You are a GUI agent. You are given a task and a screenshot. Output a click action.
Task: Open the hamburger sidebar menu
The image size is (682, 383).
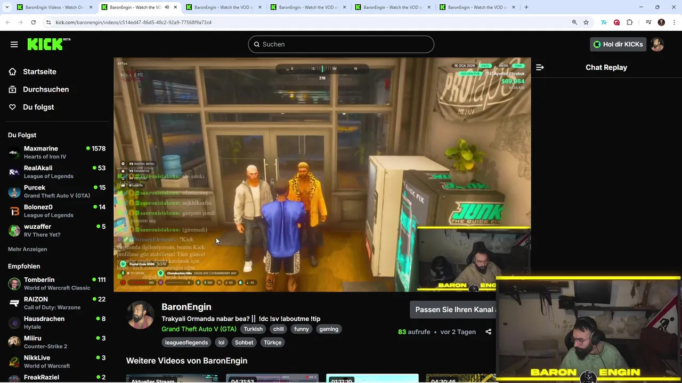(x=14, y=44)
